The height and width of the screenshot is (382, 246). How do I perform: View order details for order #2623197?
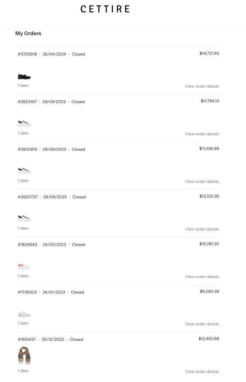tap(202, 134)
